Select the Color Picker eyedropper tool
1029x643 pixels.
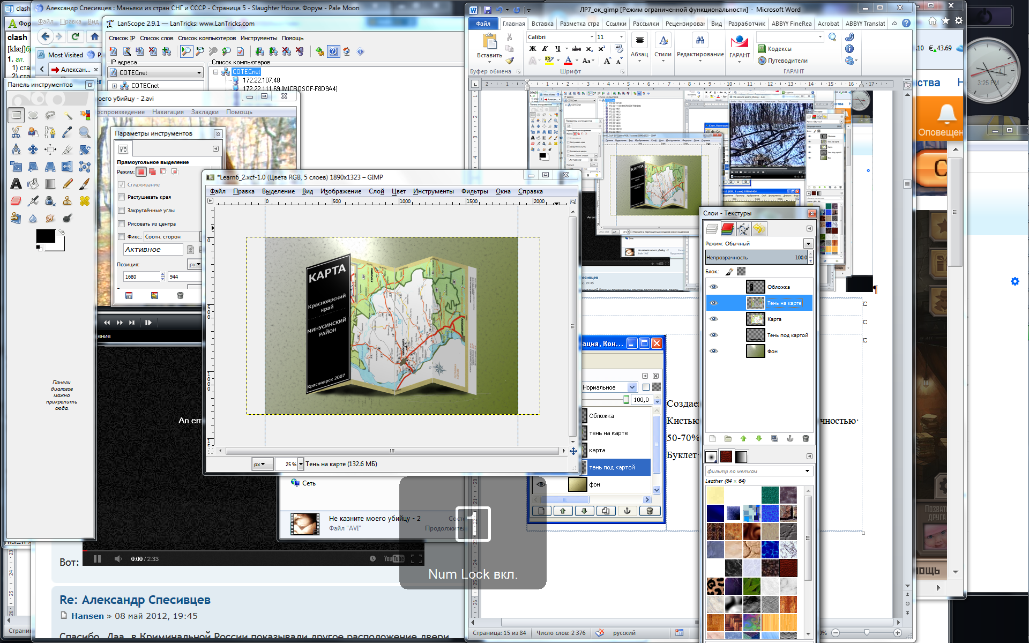coord(68,132)
